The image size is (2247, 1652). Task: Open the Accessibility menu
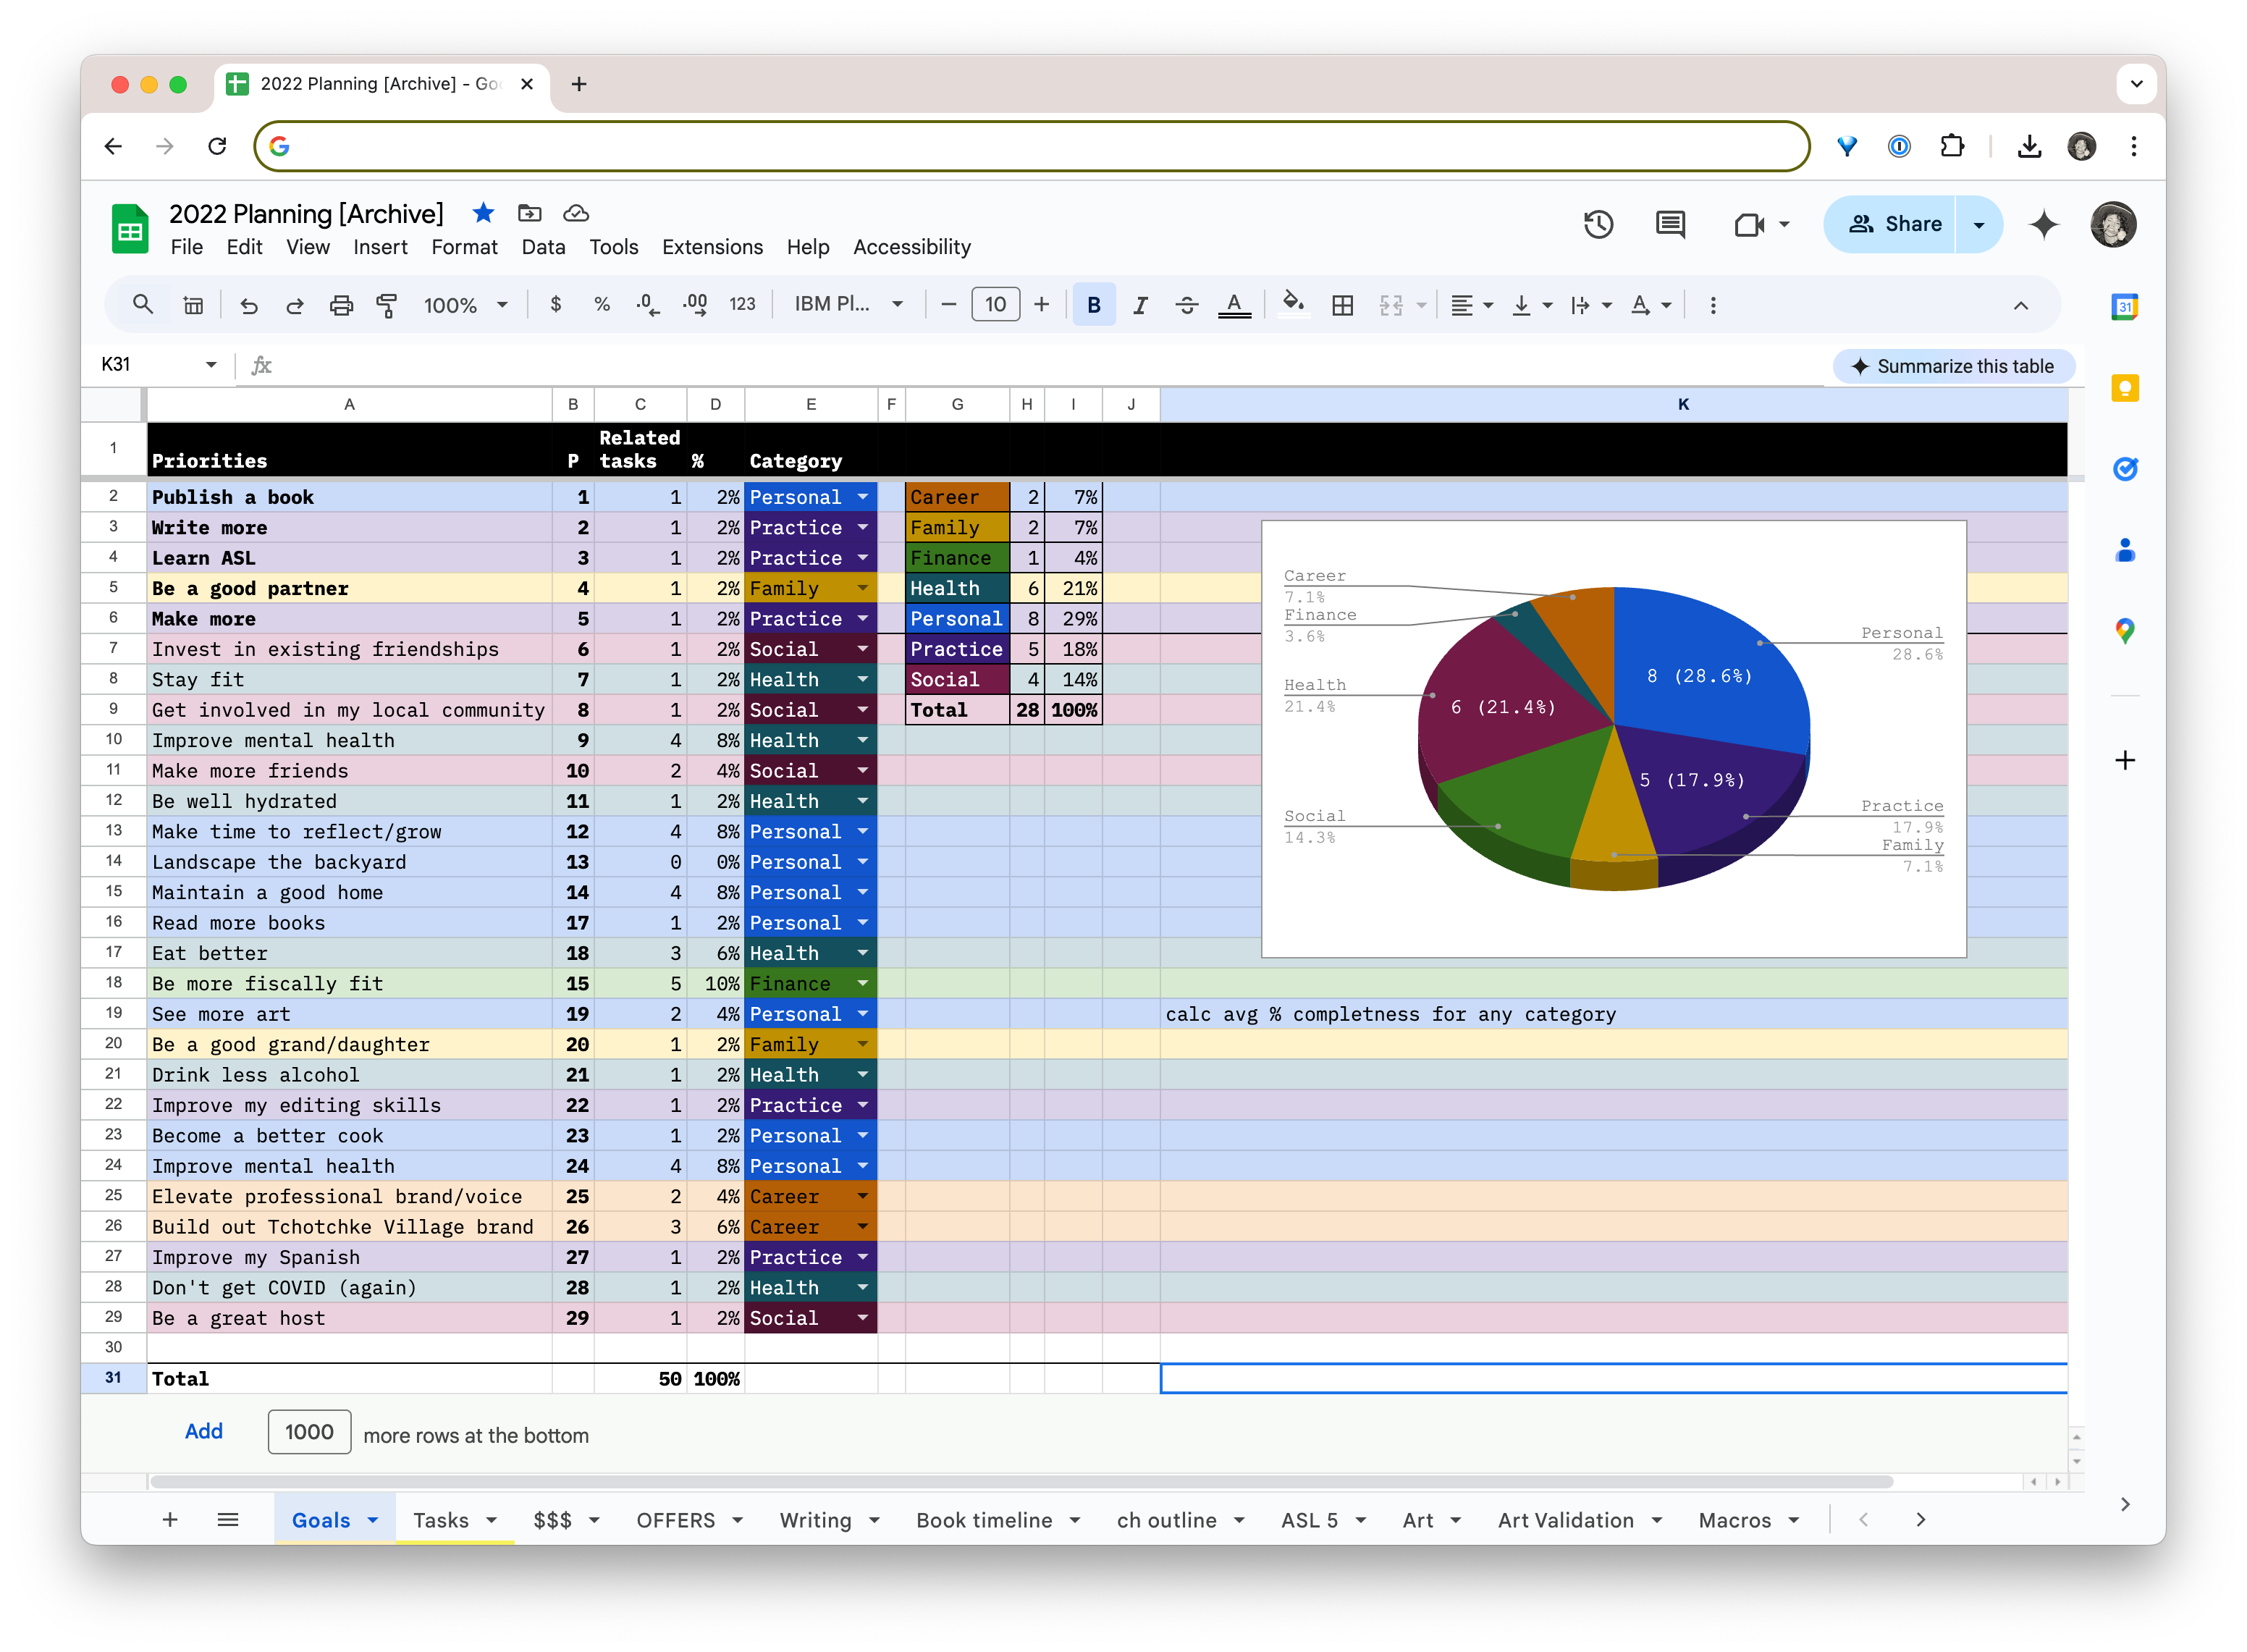tap(911, 247)
